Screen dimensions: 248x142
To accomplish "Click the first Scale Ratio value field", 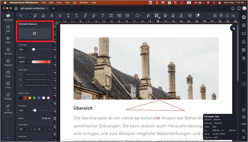I will coord(22,129).
